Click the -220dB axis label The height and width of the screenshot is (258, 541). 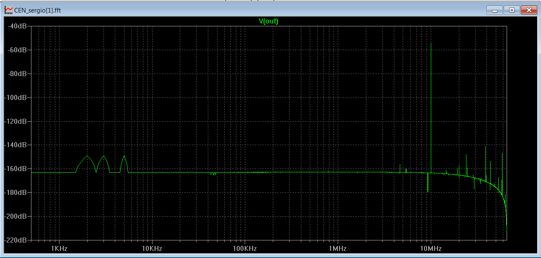pos(16,240)
